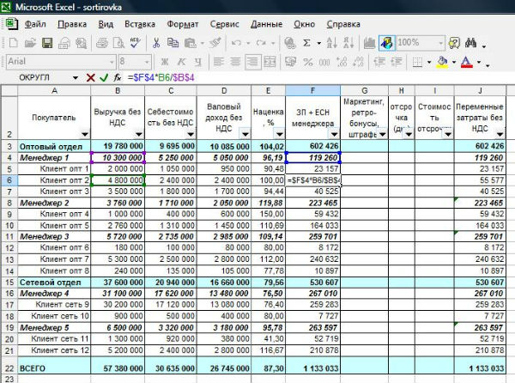Screen dimensions: 515x383
Task: Open the Chart Wizard tool
Action: [367, 42]
